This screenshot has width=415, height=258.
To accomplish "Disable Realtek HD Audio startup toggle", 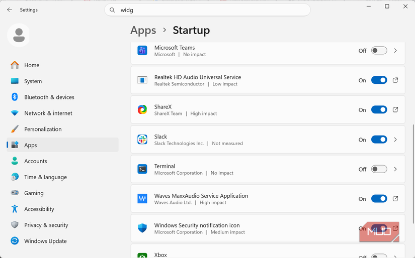I will 379,80.
